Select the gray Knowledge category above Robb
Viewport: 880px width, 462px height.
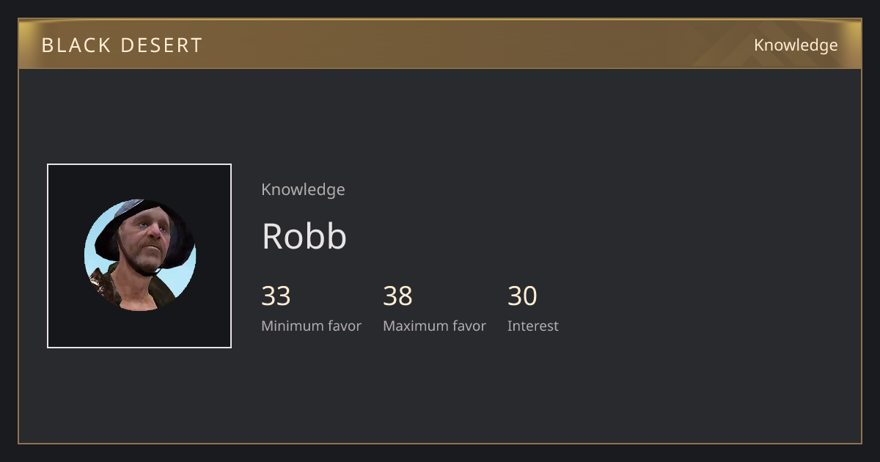coord(303,189)
